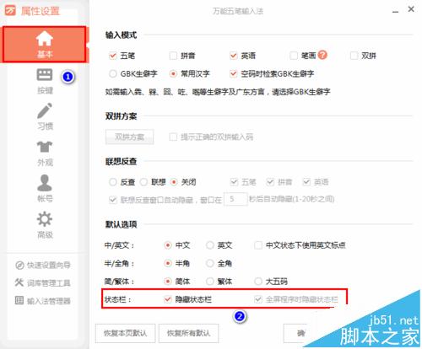Toggle 拼音 checkbox under 联想反查
Screen dimensions: 422x349
tap(270, 182)
